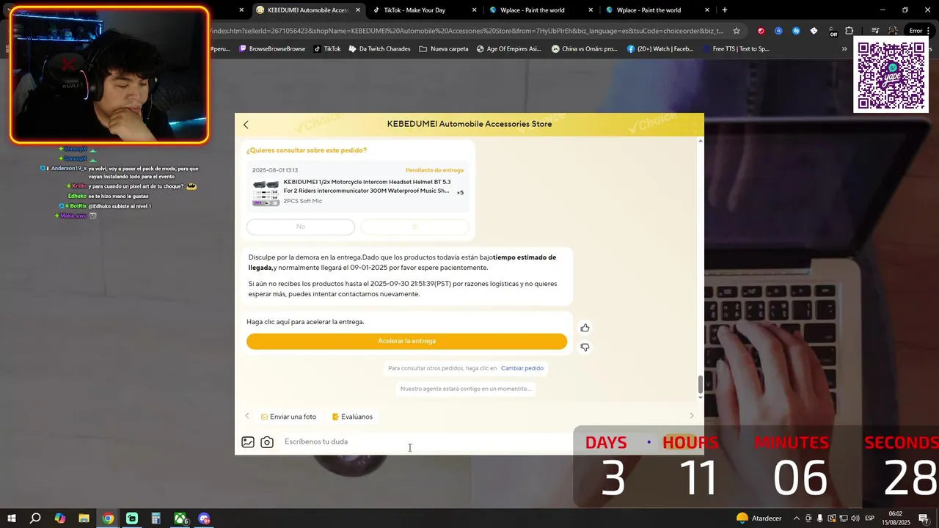This screenshot has height=528, width=939.
Task: Show previous quick actions with left chevron
Action: tap(247, 416)
